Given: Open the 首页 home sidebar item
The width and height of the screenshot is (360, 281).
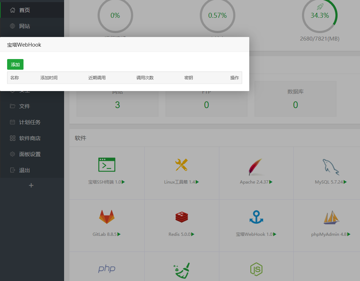Looking at the screenshot, I should [32, 10].
